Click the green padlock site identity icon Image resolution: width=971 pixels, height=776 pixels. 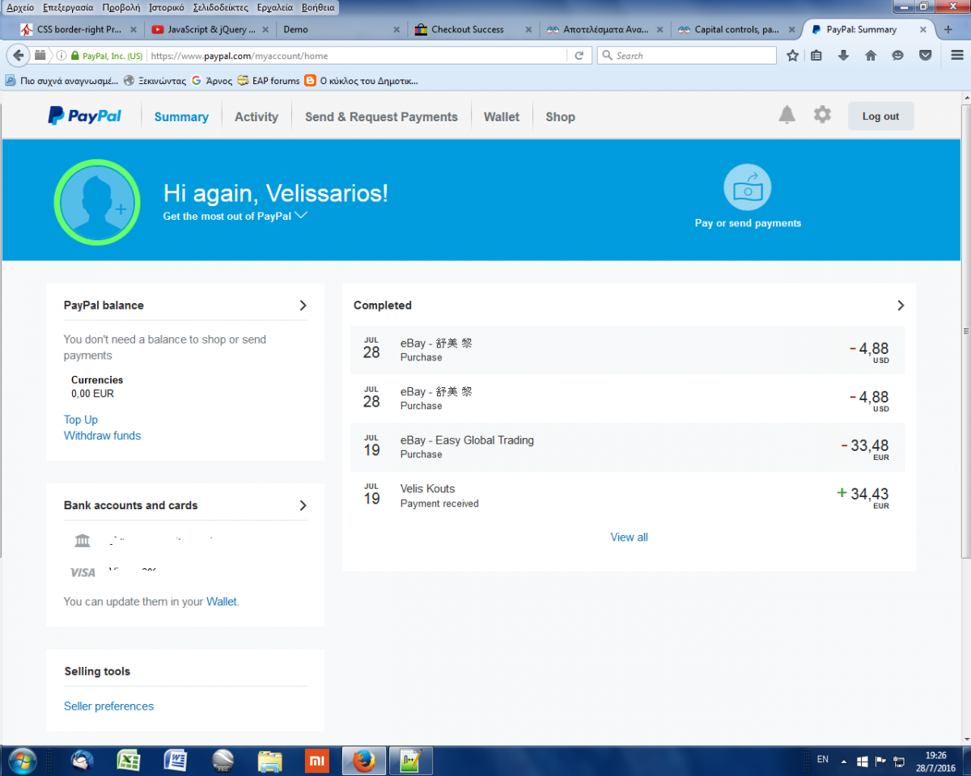[x=75, y=57]
